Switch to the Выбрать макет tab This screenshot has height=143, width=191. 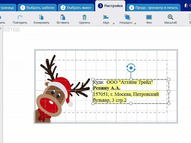coord(76,8)
